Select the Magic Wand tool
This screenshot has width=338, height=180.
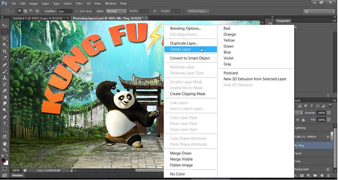[x=5, y=45]
